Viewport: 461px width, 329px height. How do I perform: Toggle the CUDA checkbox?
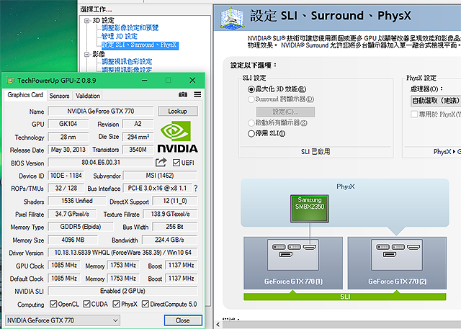(86, 304)
